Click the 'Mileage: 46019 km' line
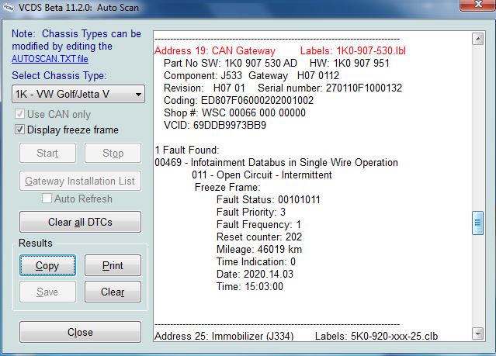 [259, 250]
